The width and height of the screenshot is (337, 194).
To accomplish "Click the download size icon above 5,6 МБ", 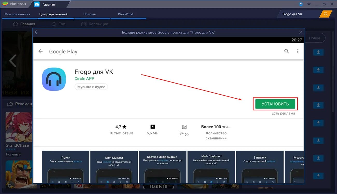I will (153, 126).
